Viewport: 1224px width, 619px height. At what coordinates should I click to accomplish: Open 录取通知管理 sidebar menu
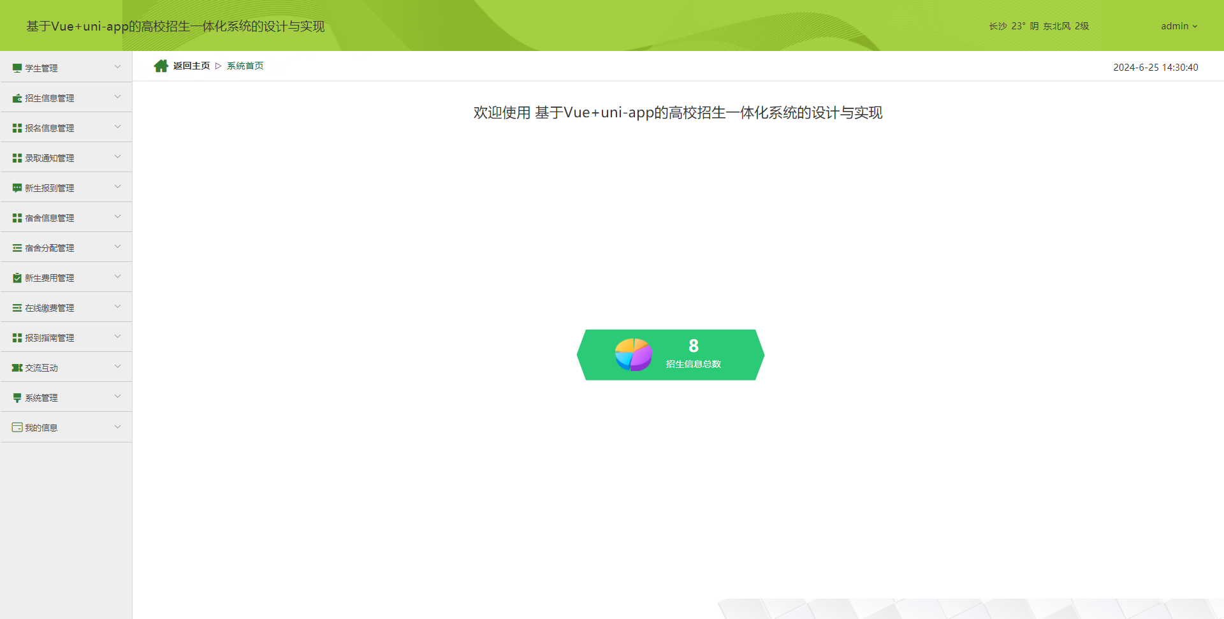pos(66,157)
